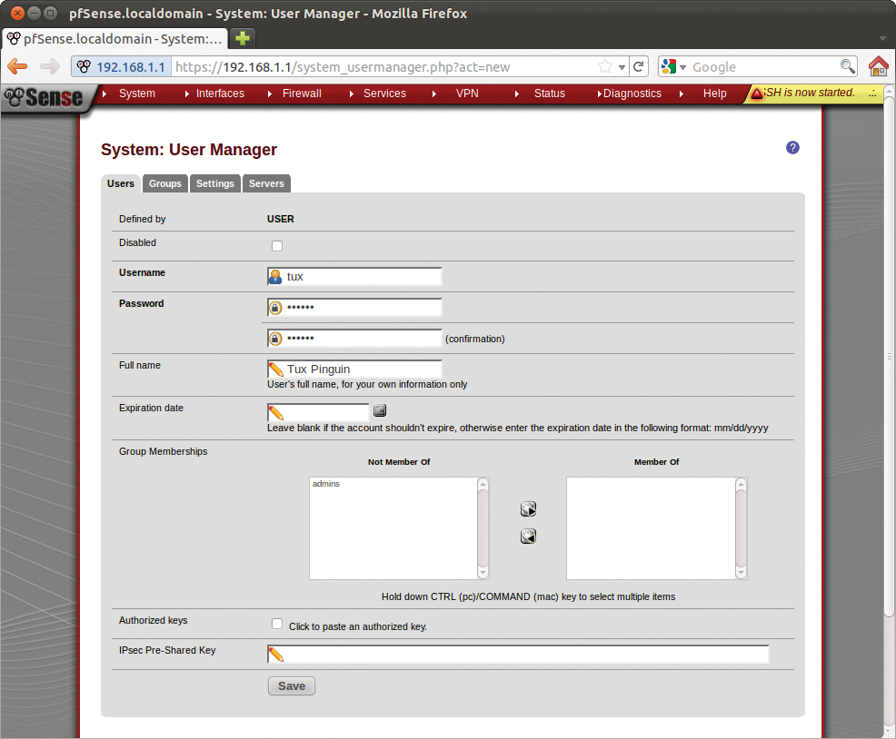Click the Save button
This screenshot has height=739, width=896.
pyautogui.click(x=291, y=685)
